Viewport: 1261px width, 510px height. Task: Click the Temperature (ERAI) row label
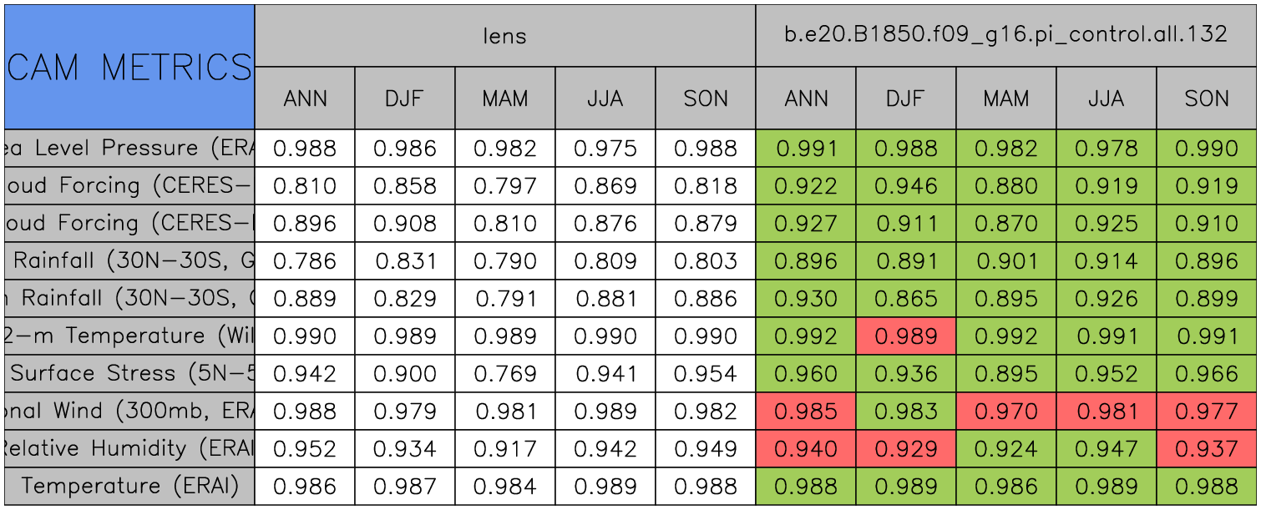[129, 486]
